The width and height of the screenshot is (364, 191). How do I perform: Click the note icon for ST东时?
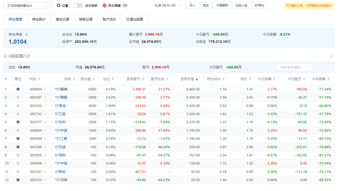tap(18, 122)
